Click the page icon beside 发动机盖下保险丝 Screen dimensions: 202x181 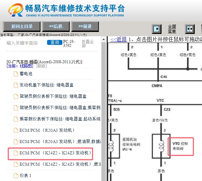tap(16, 85)
